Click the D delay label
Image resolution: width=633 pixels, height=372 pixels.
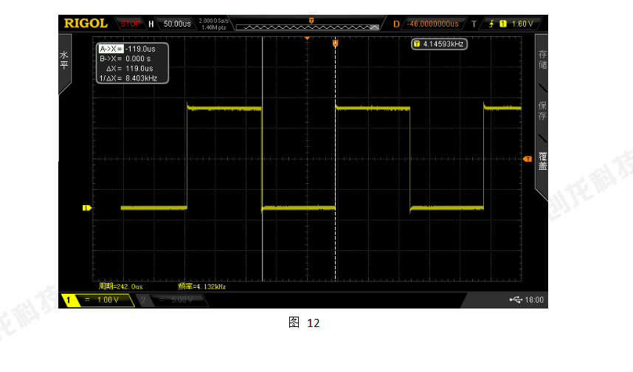tap(396, 24)
